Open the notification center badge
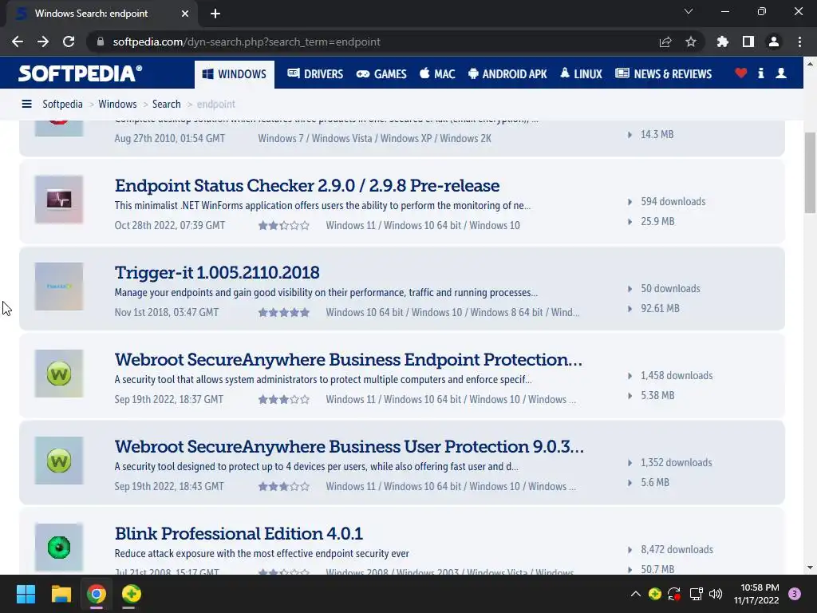Image resolution: width=817 pixels, height=613 pixels. coord(795,594)
